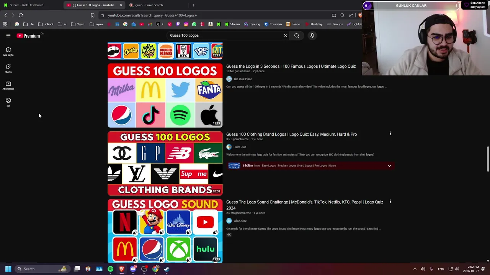Viewport: 490px width, 275px height.
Task: Open the Stream Kick bookmark
Action: [232, 24]
